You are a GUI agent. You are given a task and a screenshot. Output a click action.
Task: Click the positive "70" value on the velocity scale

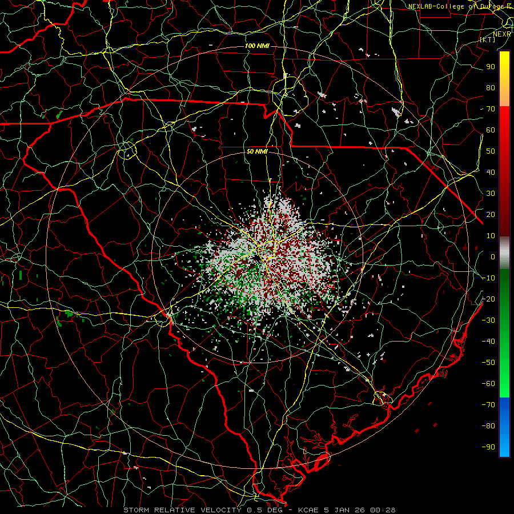pyautogui.click(x=491, y=109)
